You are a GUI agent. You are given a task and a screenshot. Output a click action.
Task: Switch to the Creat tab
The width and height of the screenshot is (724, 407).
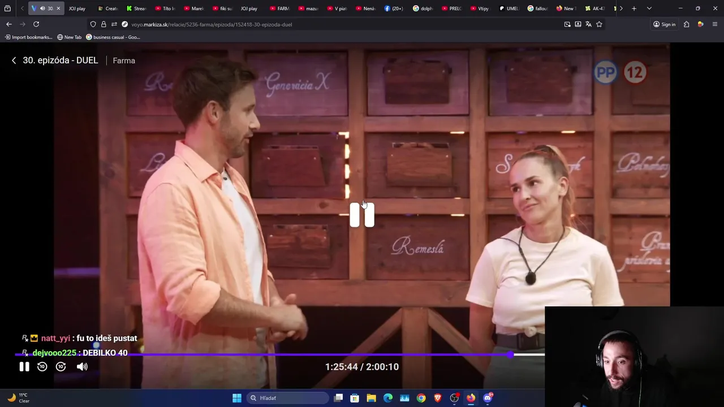click(108, 8)
